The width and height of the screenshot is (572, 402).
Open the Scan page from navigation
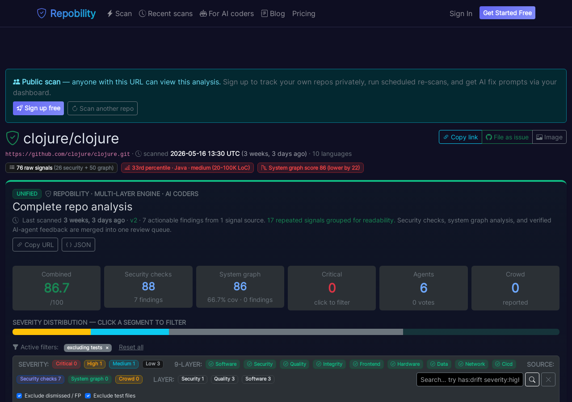pos(119,13)
